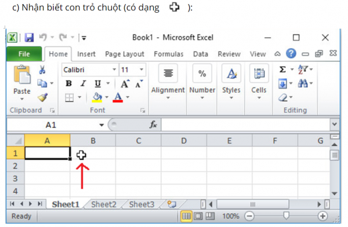The width and height of the screenshot is (348, 227).
Task: Toggle Underline formatting
Action: pos(97,84)
